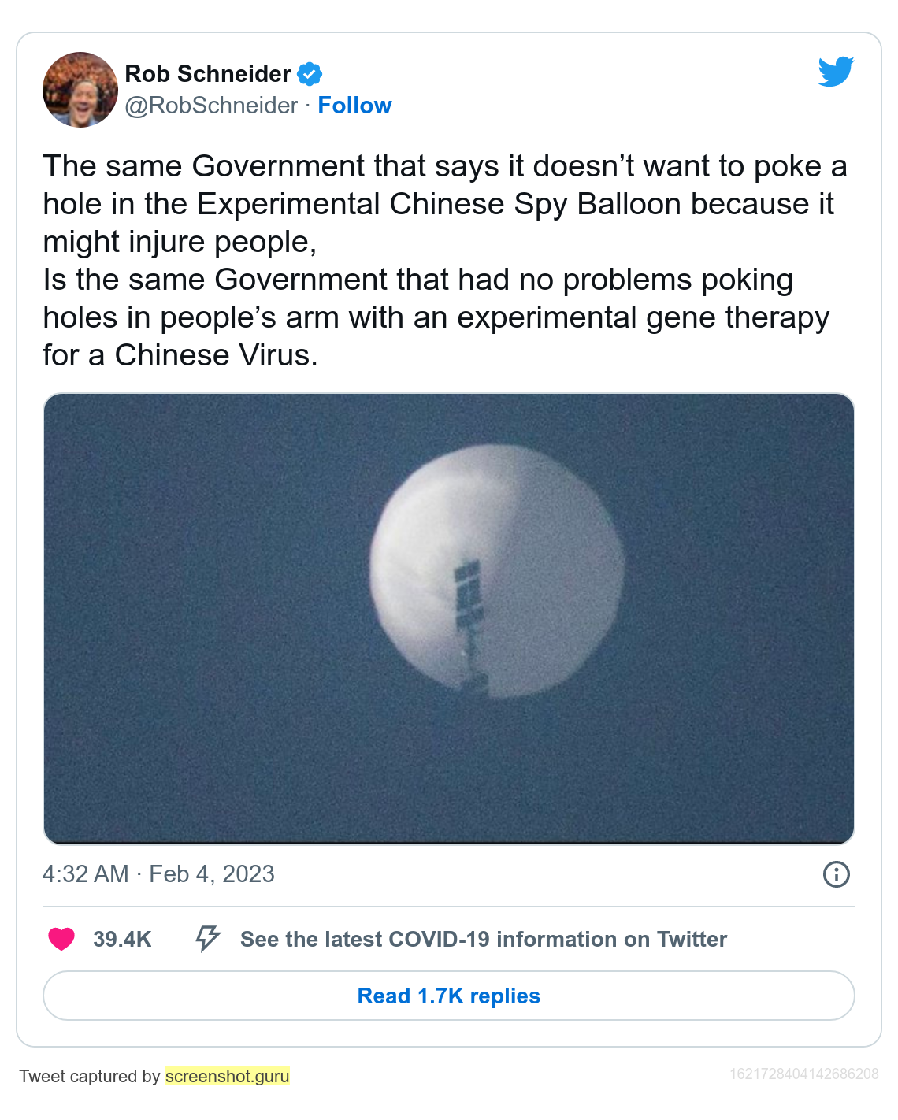
Task: Like the tweet with heart icon
Action: (61, 939)
